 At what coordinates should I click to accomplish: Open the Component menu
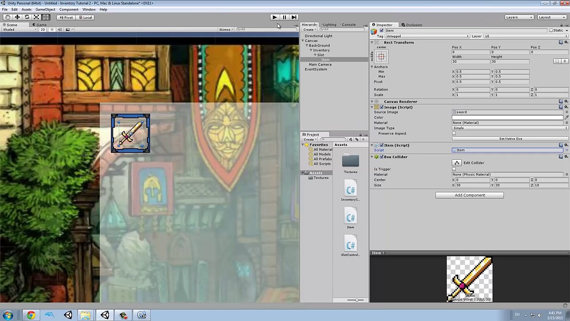pos(69,9)
